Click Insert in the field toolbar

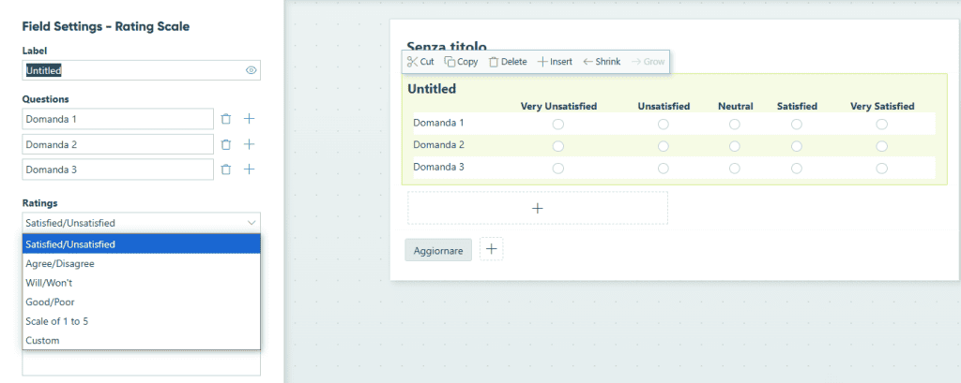tap(555, 62)
